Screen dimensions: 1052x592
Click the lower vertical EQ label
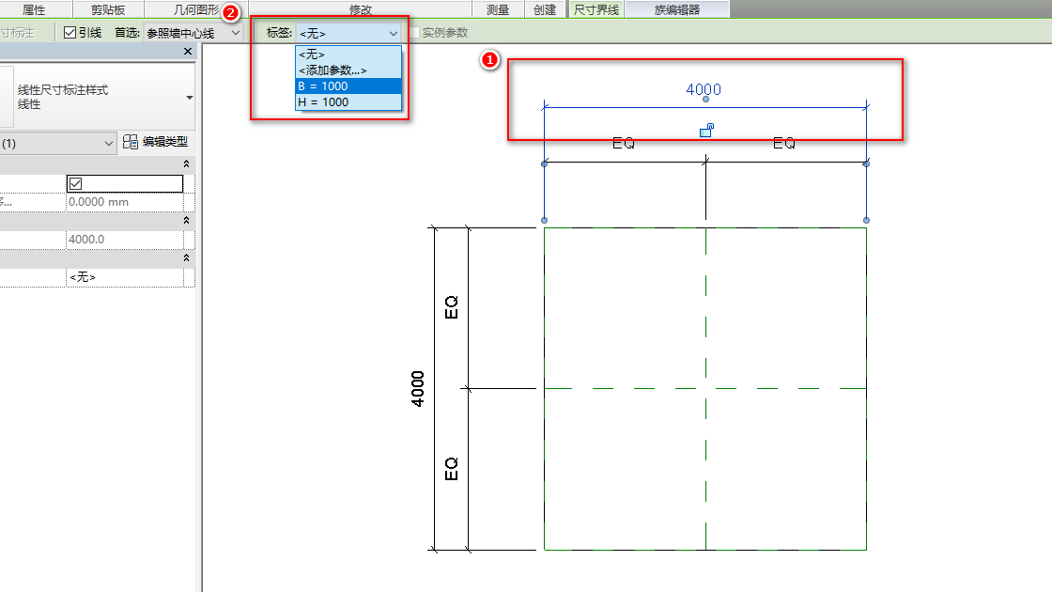coord(452,469)
